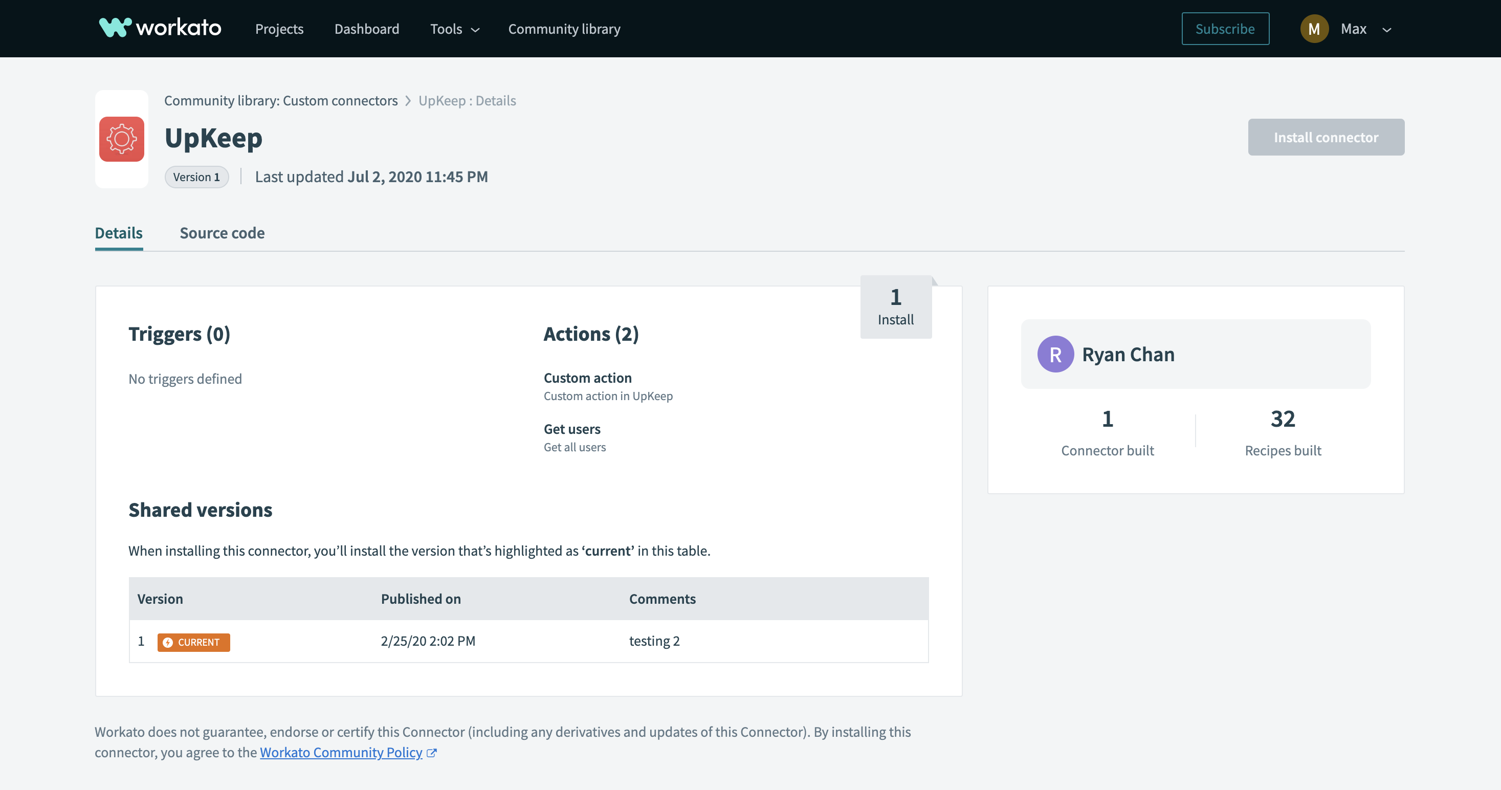
Task: Open Community library: Custom connectors breadcrumb
Action: (281, 100)
